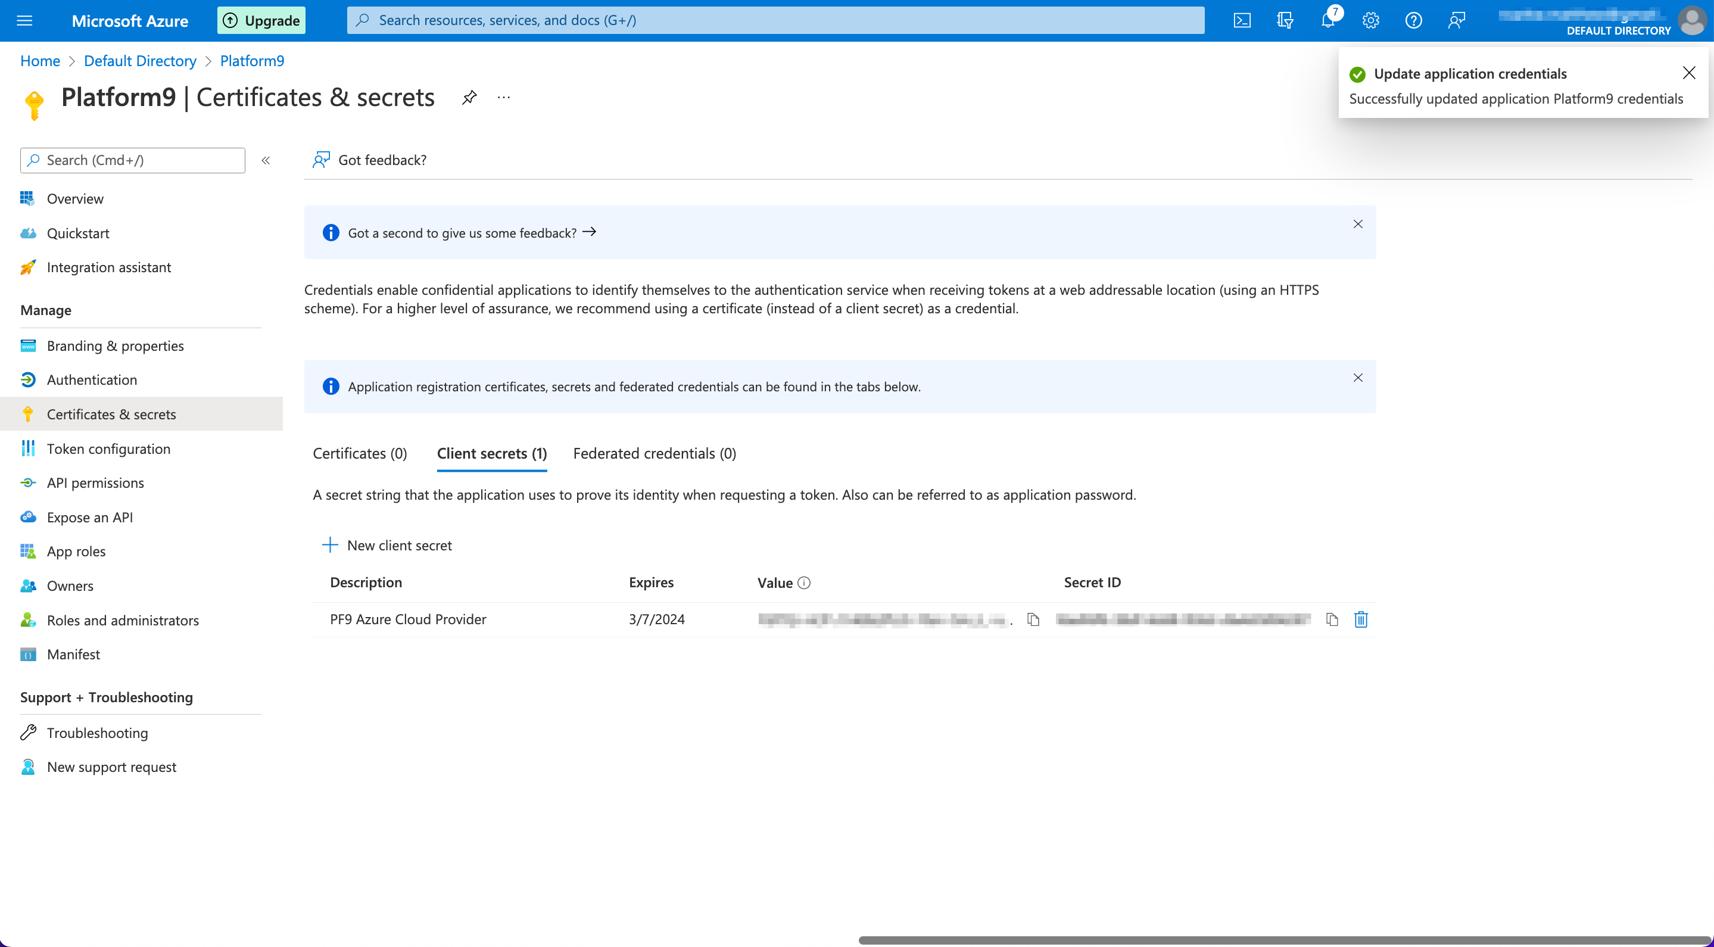Open API permissions in the sidebar
The height and width of the screenshot is (947, 1714).
95,482
